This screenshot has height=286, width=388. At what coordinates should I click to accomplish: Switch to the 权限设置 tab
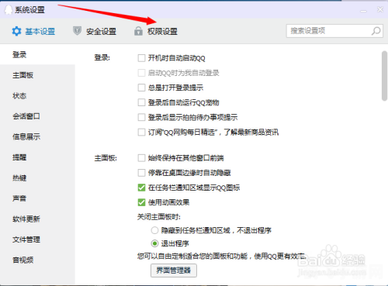coord(156,31)
